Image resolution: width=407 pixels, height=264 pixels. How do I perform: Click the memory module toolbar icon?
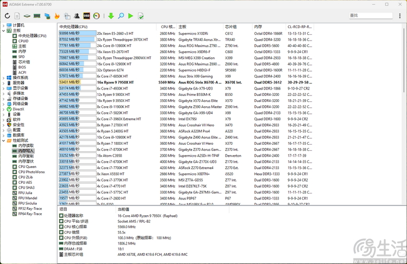point(37,16)
